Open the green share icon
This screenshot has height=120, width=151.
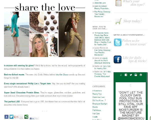[x=26, y=117]
